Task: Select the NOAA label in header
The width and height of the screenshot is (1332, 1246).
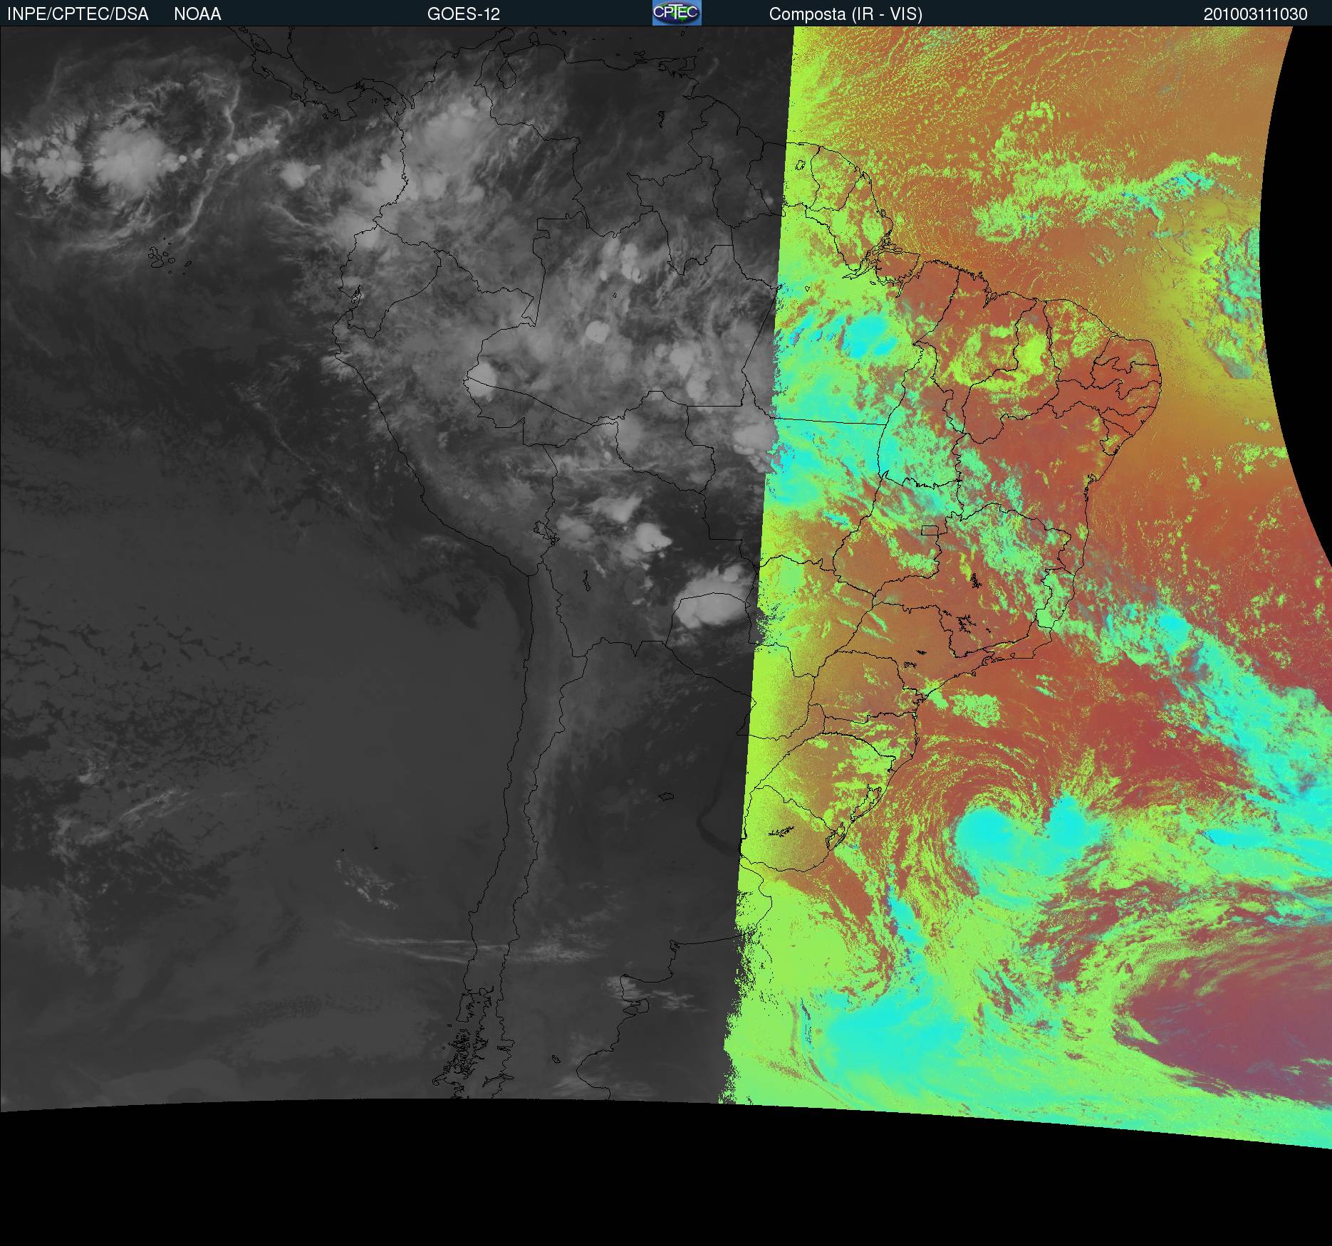Action: [197, 14]
